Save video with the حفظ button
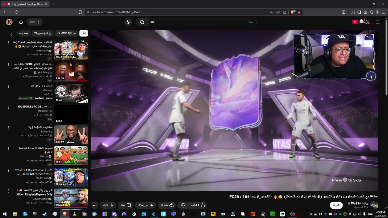Viewport: 388px width, 218px height. point(126,205)
